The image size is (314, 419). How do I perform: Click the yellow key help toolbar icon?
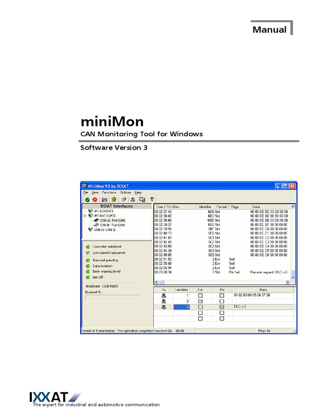pos(152,199)
